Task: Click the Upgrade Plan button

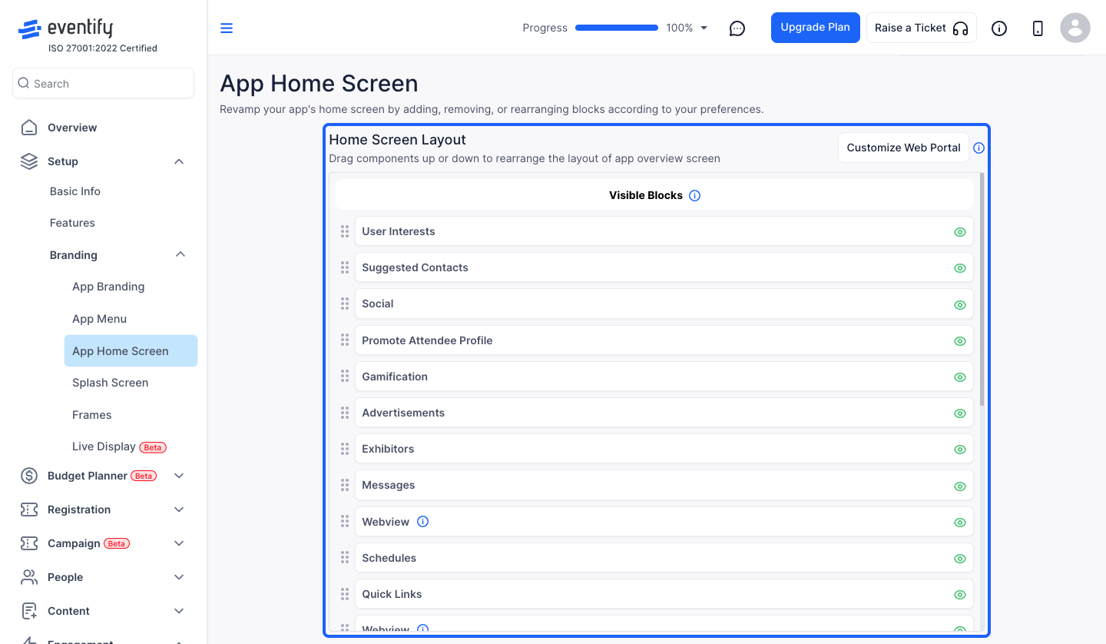Action: click(x=816, y=28)
